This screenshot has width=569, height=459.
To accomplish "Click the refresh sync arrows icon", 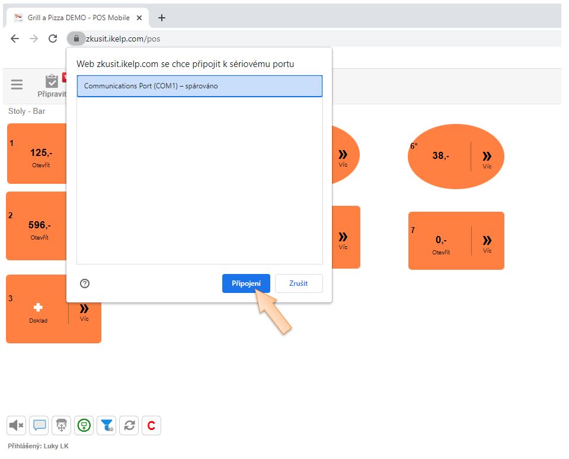I will 129,425.
